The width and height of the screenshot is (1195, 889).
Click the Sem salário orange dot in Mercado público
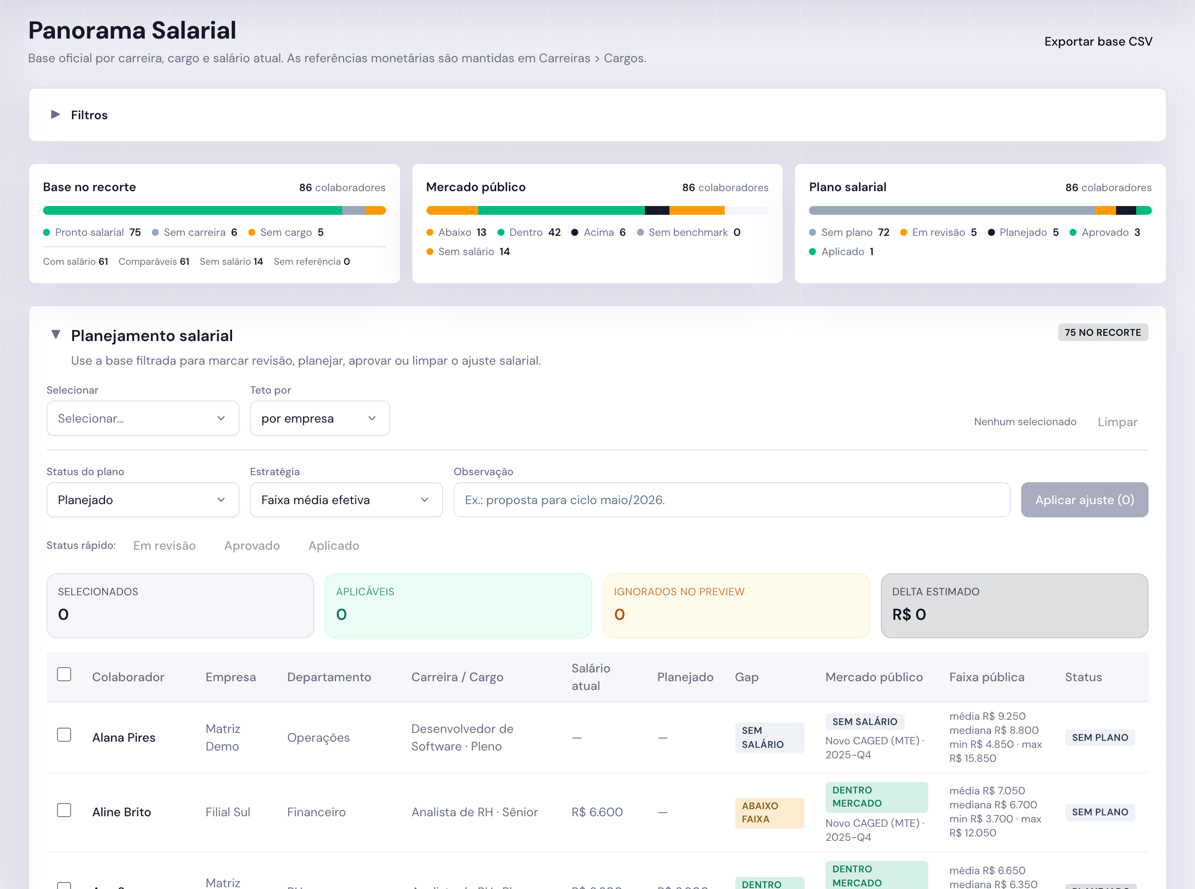click(x=430, y=252)
